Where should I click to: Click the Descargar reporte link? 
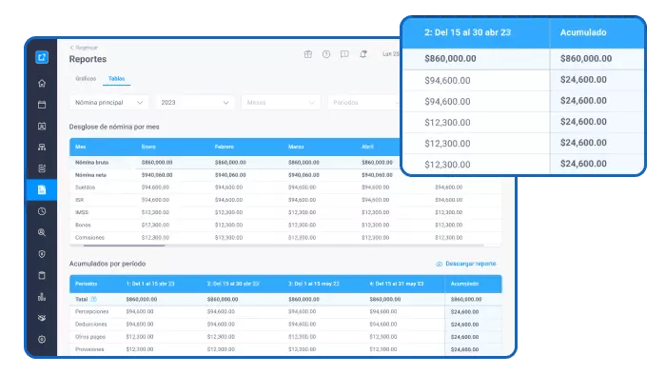click(x=466, y=264)
